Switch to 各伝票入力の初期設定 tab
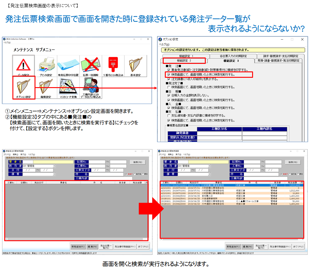 click(x=233, y=56)
